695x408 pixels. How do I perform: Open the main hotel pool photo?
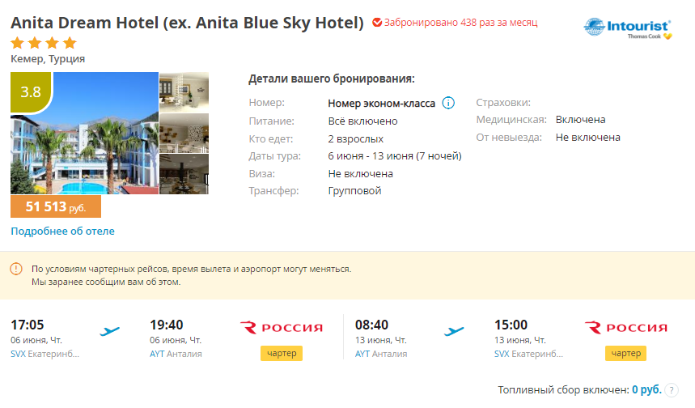point(85,133)
